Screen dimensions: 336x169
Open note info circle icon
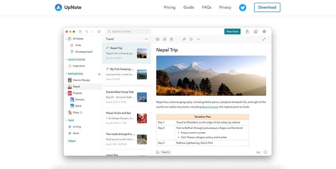point(265,152)
